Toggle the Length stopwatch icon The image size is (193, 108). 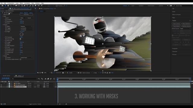pyautogui.click(x=6, y=42)
